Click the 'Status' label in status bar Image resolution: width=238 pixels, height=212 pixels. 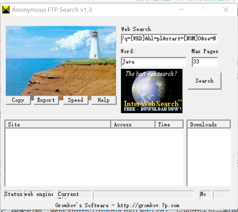(x=13, y=194)
